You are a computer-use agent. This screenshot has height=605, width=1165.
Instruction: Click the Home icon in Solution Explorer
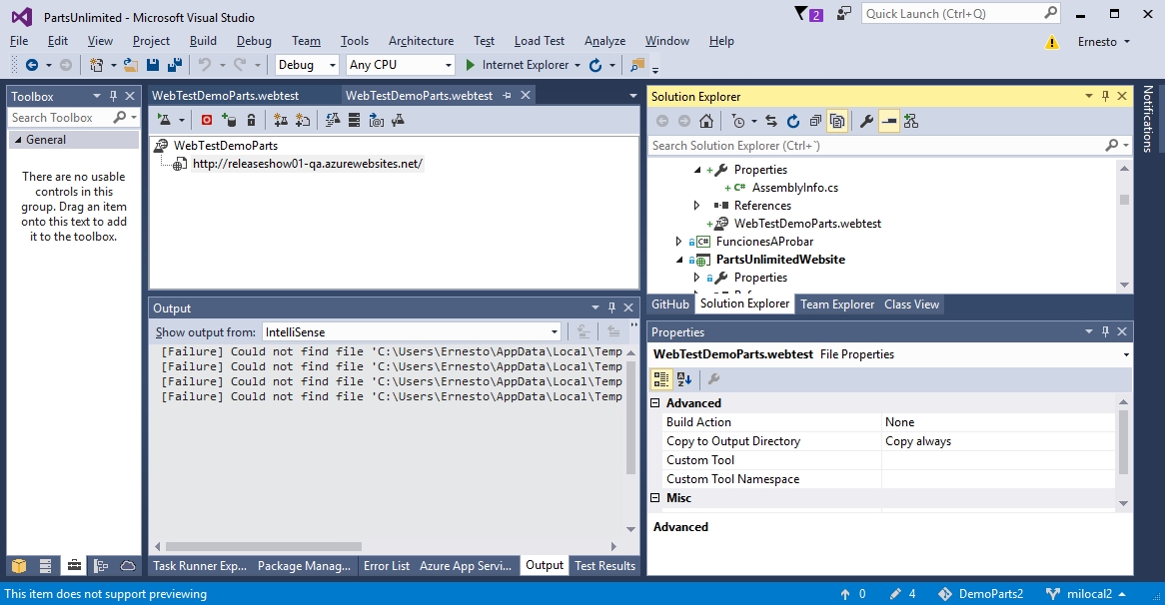(x=706, y=121)
